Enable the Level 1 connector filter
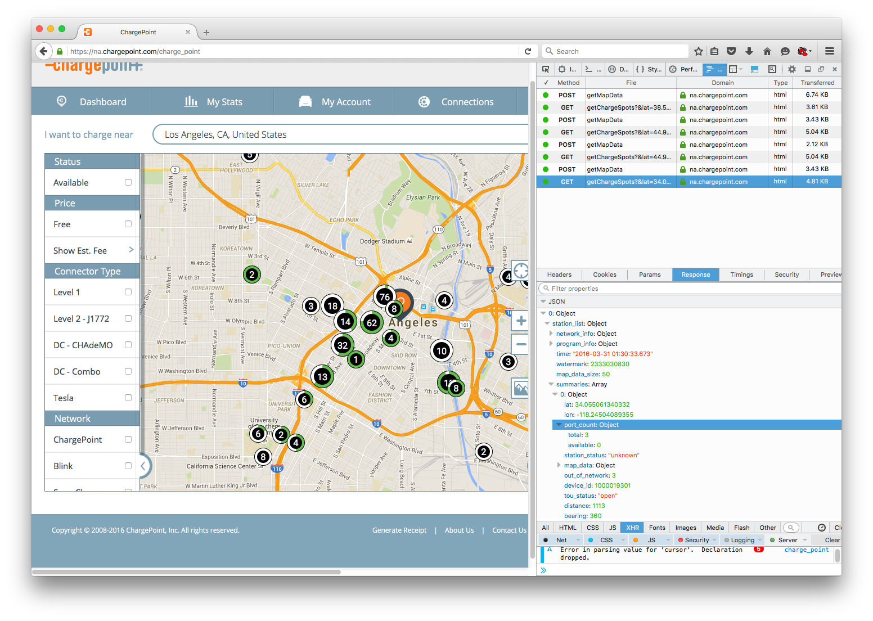Image resolution: width=873 pixels, height=621 pixels. point(128,292)
